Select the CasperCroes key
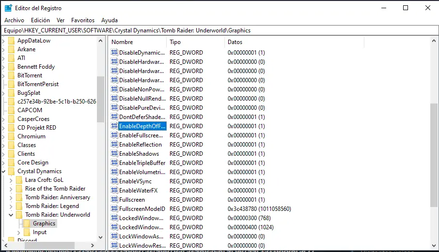Viewport: 439px width, 252px height. 33,119
